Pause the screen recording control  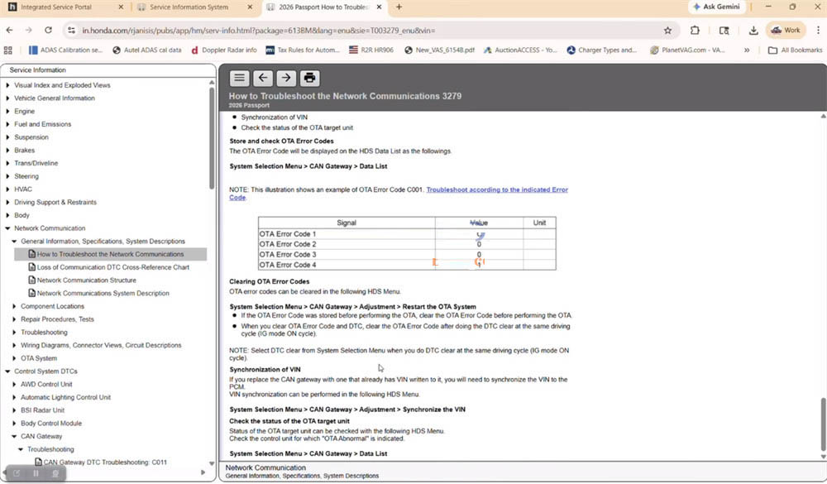pos(36,473)
